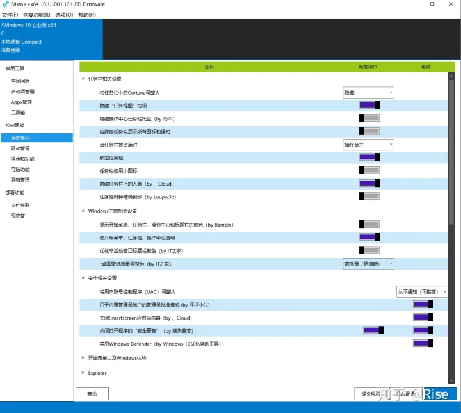Click the 控制面板 sidebar heading
The height and width of the screenshot is (413, 461).
[x=15, y=126]
